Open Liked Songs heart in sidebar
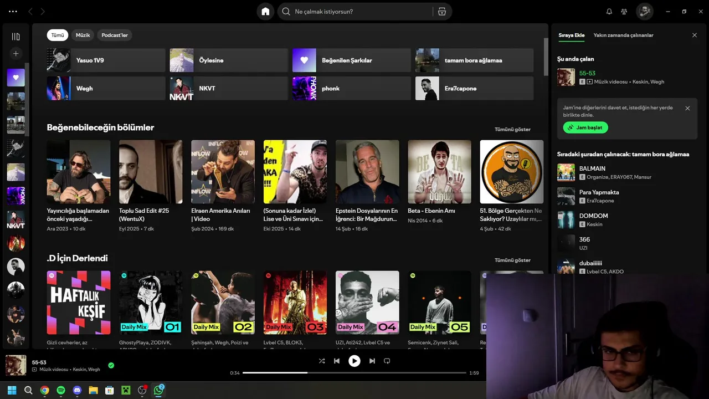Screen dimensions: 709x399 pyautogui.click(x=16, y=78)
